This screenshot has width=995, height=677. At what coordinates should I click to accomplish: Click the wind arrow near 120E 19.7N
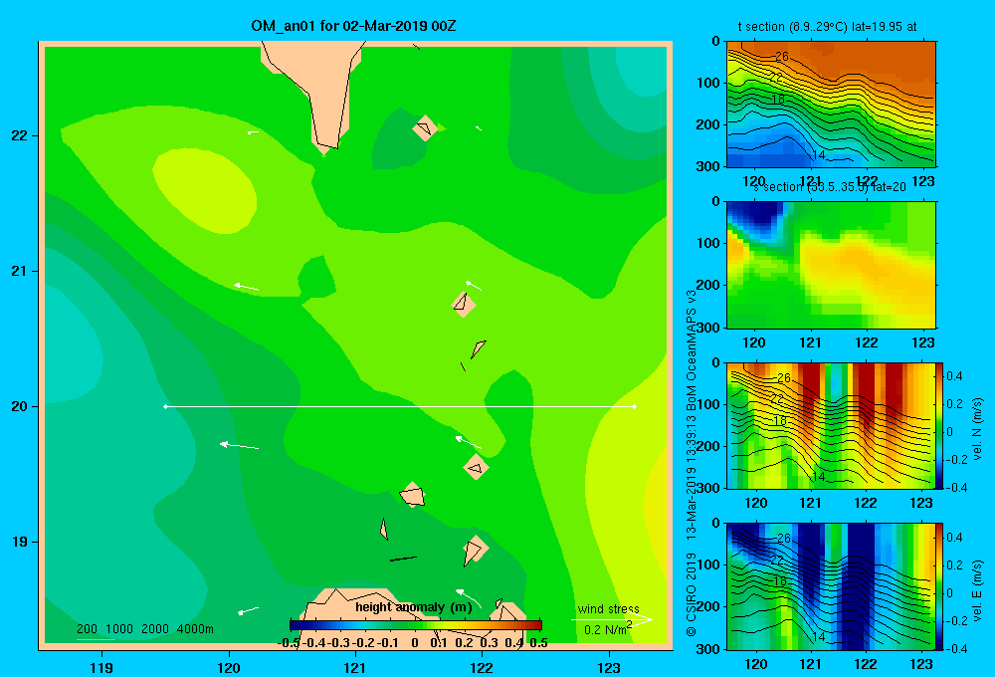pos(239,446)
